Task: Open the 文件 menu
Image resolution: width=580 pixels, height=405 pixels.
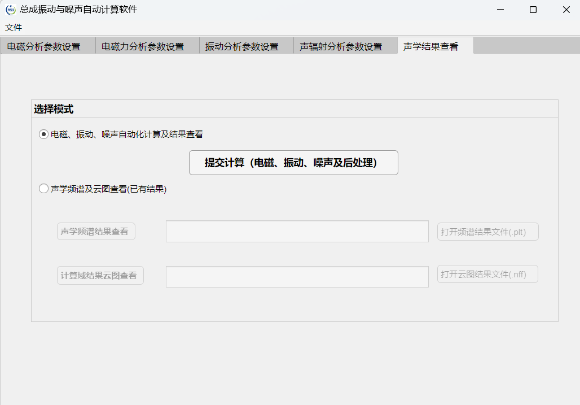Action: tap(14, 27)
